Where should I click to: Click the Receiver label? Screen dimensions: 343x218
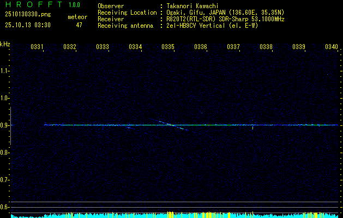tap(111, 19)
